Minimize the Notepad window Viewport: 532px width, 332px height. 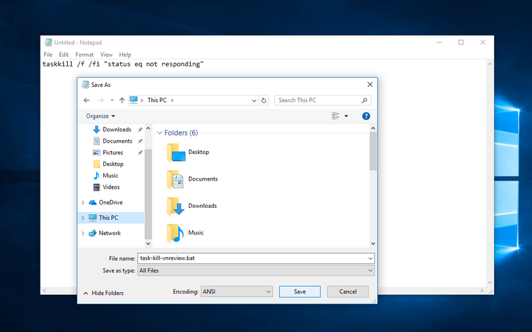(x=439, y=42)
